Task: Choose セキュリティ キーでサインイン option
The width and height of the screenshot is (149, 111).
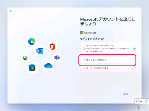Action: pyautogui.click(x=107, y=48)
